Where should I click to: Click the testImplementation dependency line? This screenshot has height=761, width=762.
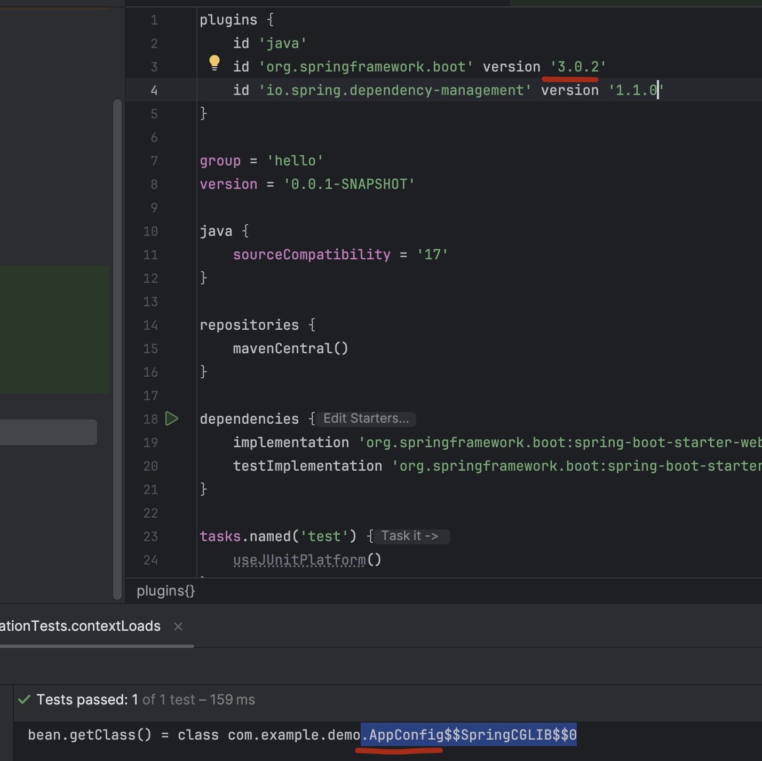tap(497, 466)
